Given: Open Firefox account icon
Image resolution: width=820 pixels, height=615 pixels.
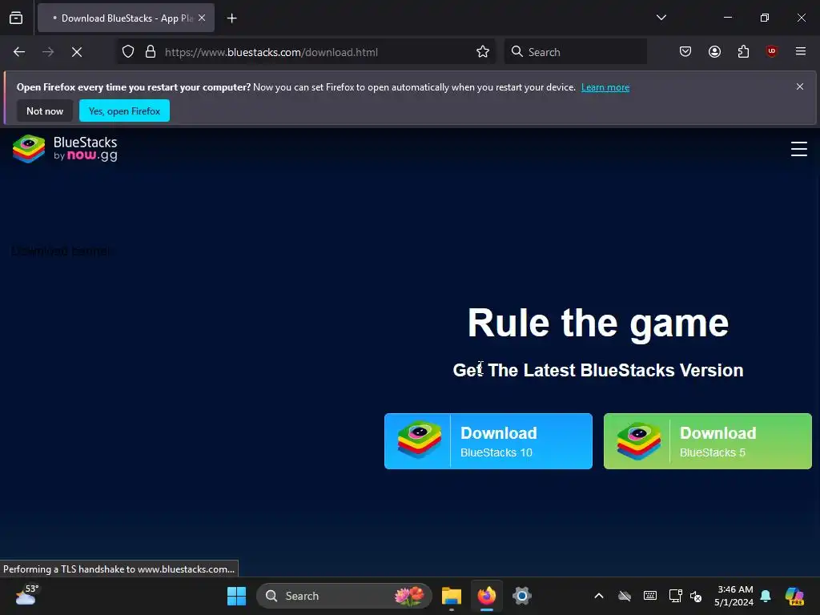Looking at the screenshot, I should coord(714,51).
